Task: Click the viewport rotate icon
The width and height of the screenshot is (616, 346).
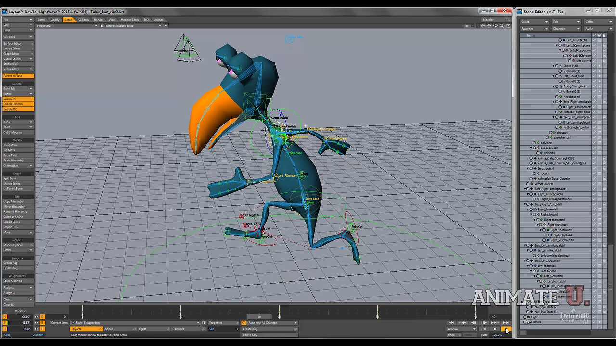Action: pyautogui.click(x=495, y=26)
